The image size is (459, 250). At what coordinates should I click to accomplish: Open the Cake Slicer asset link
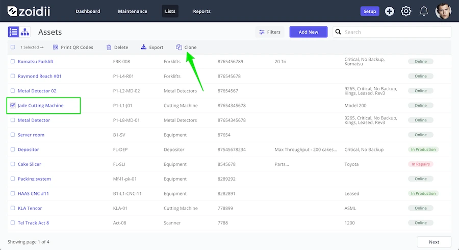click(x=29, y=164)
